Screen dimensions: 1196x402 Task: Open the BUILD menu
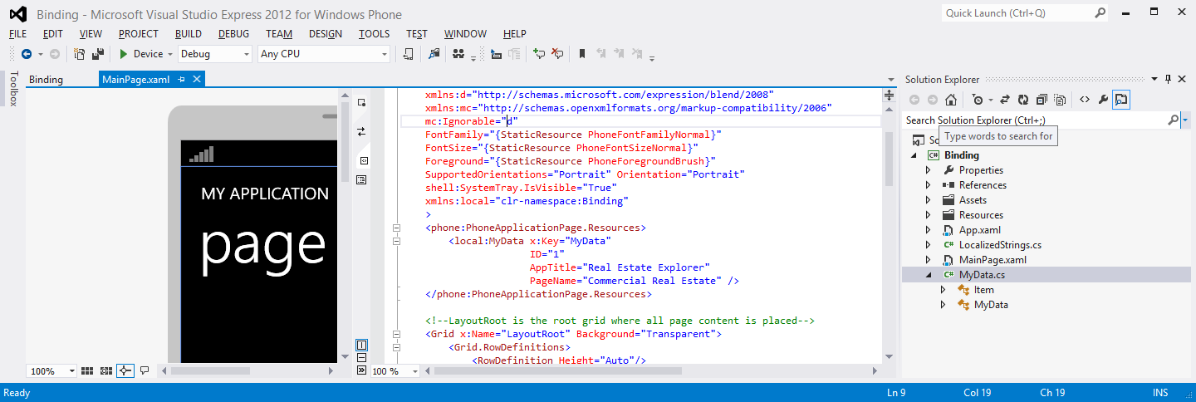pyautogui.click(x=189, y=34)
